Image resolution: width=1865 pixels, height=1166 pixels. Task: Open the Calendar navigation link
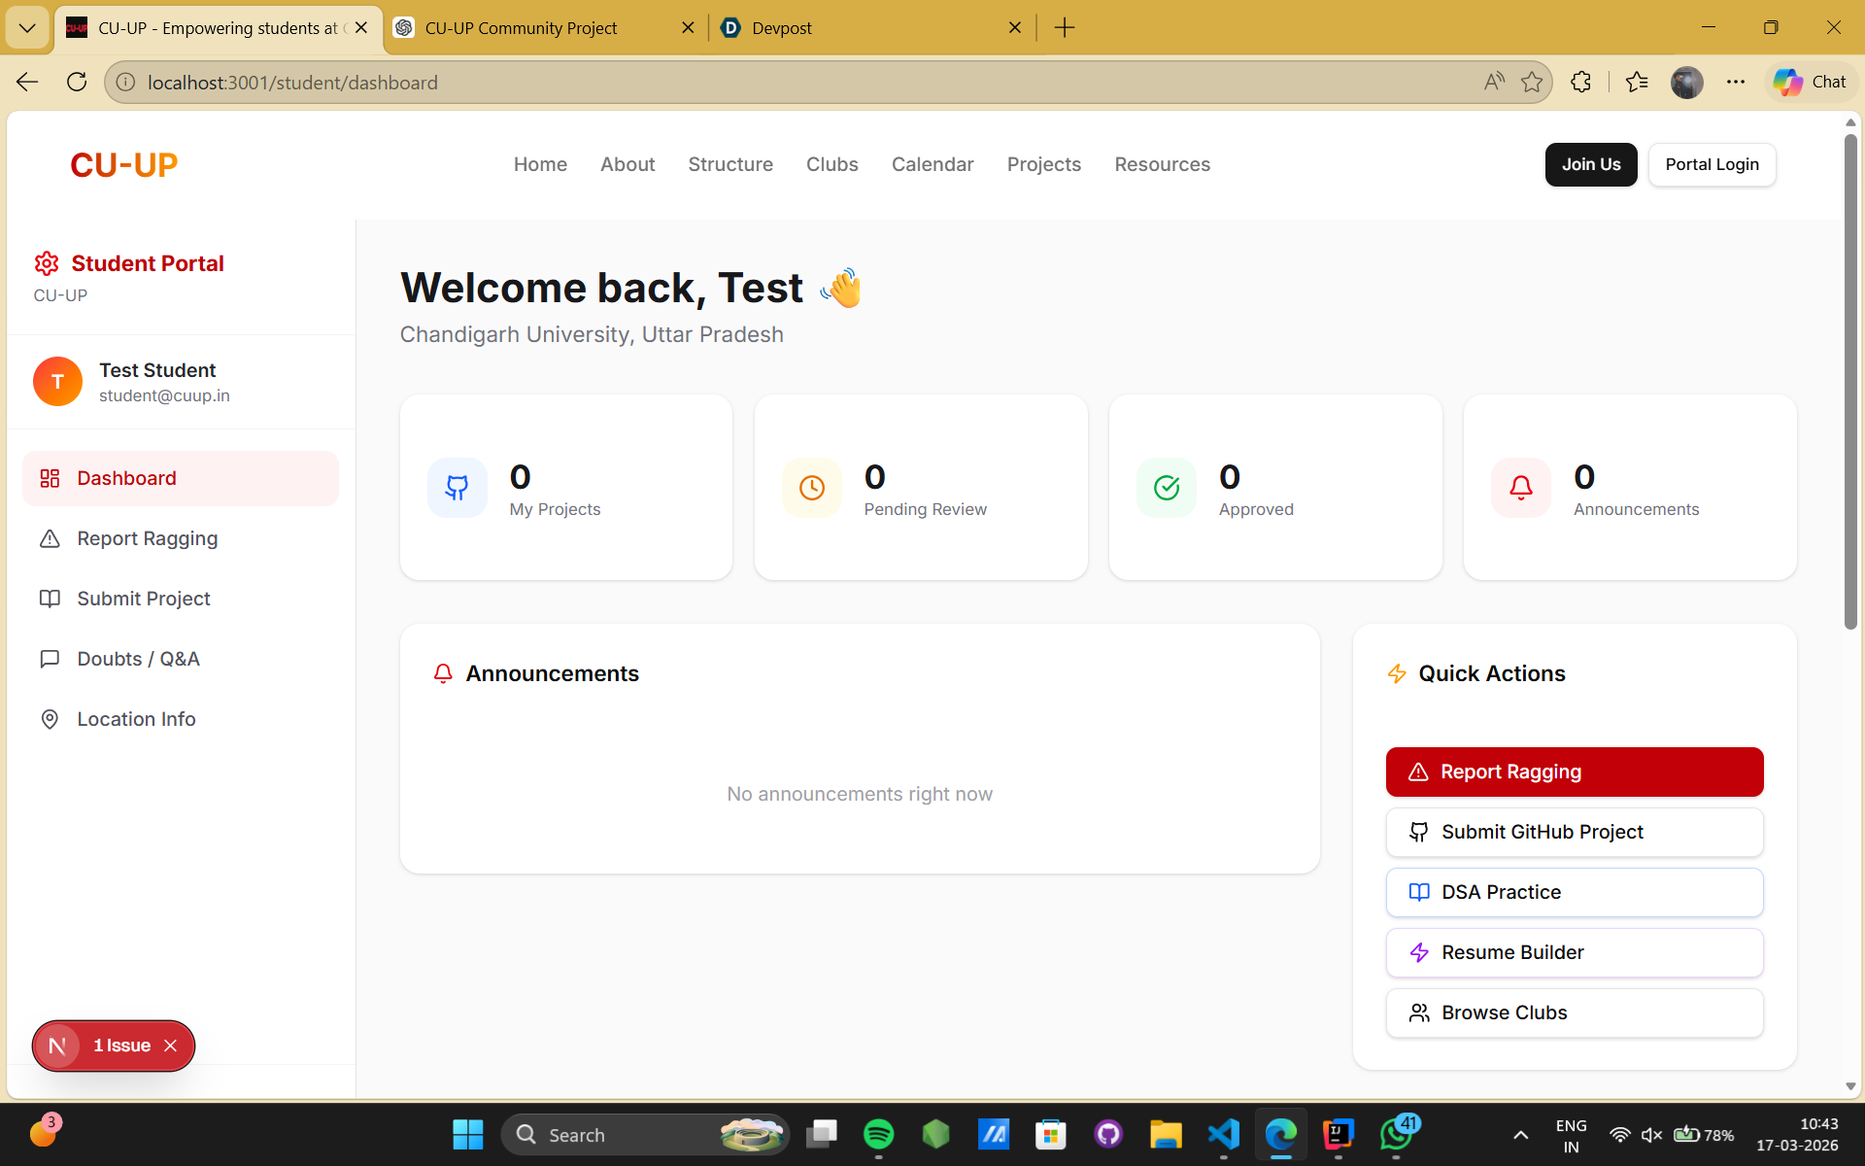click(x=932, y=164)
